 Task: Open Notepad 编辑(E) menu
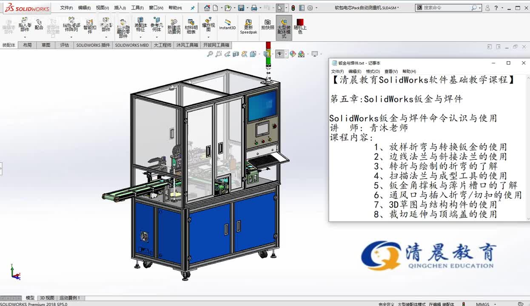(355, 71)
